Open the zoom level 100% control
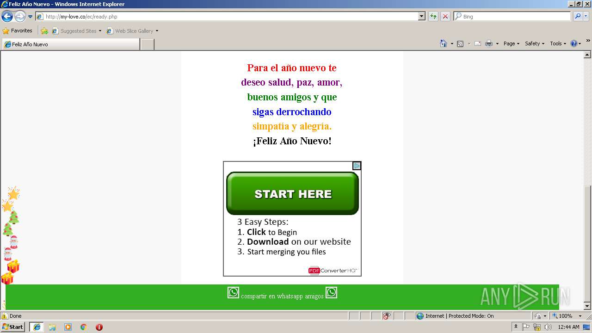592x333 pixels. pos(567,316)
